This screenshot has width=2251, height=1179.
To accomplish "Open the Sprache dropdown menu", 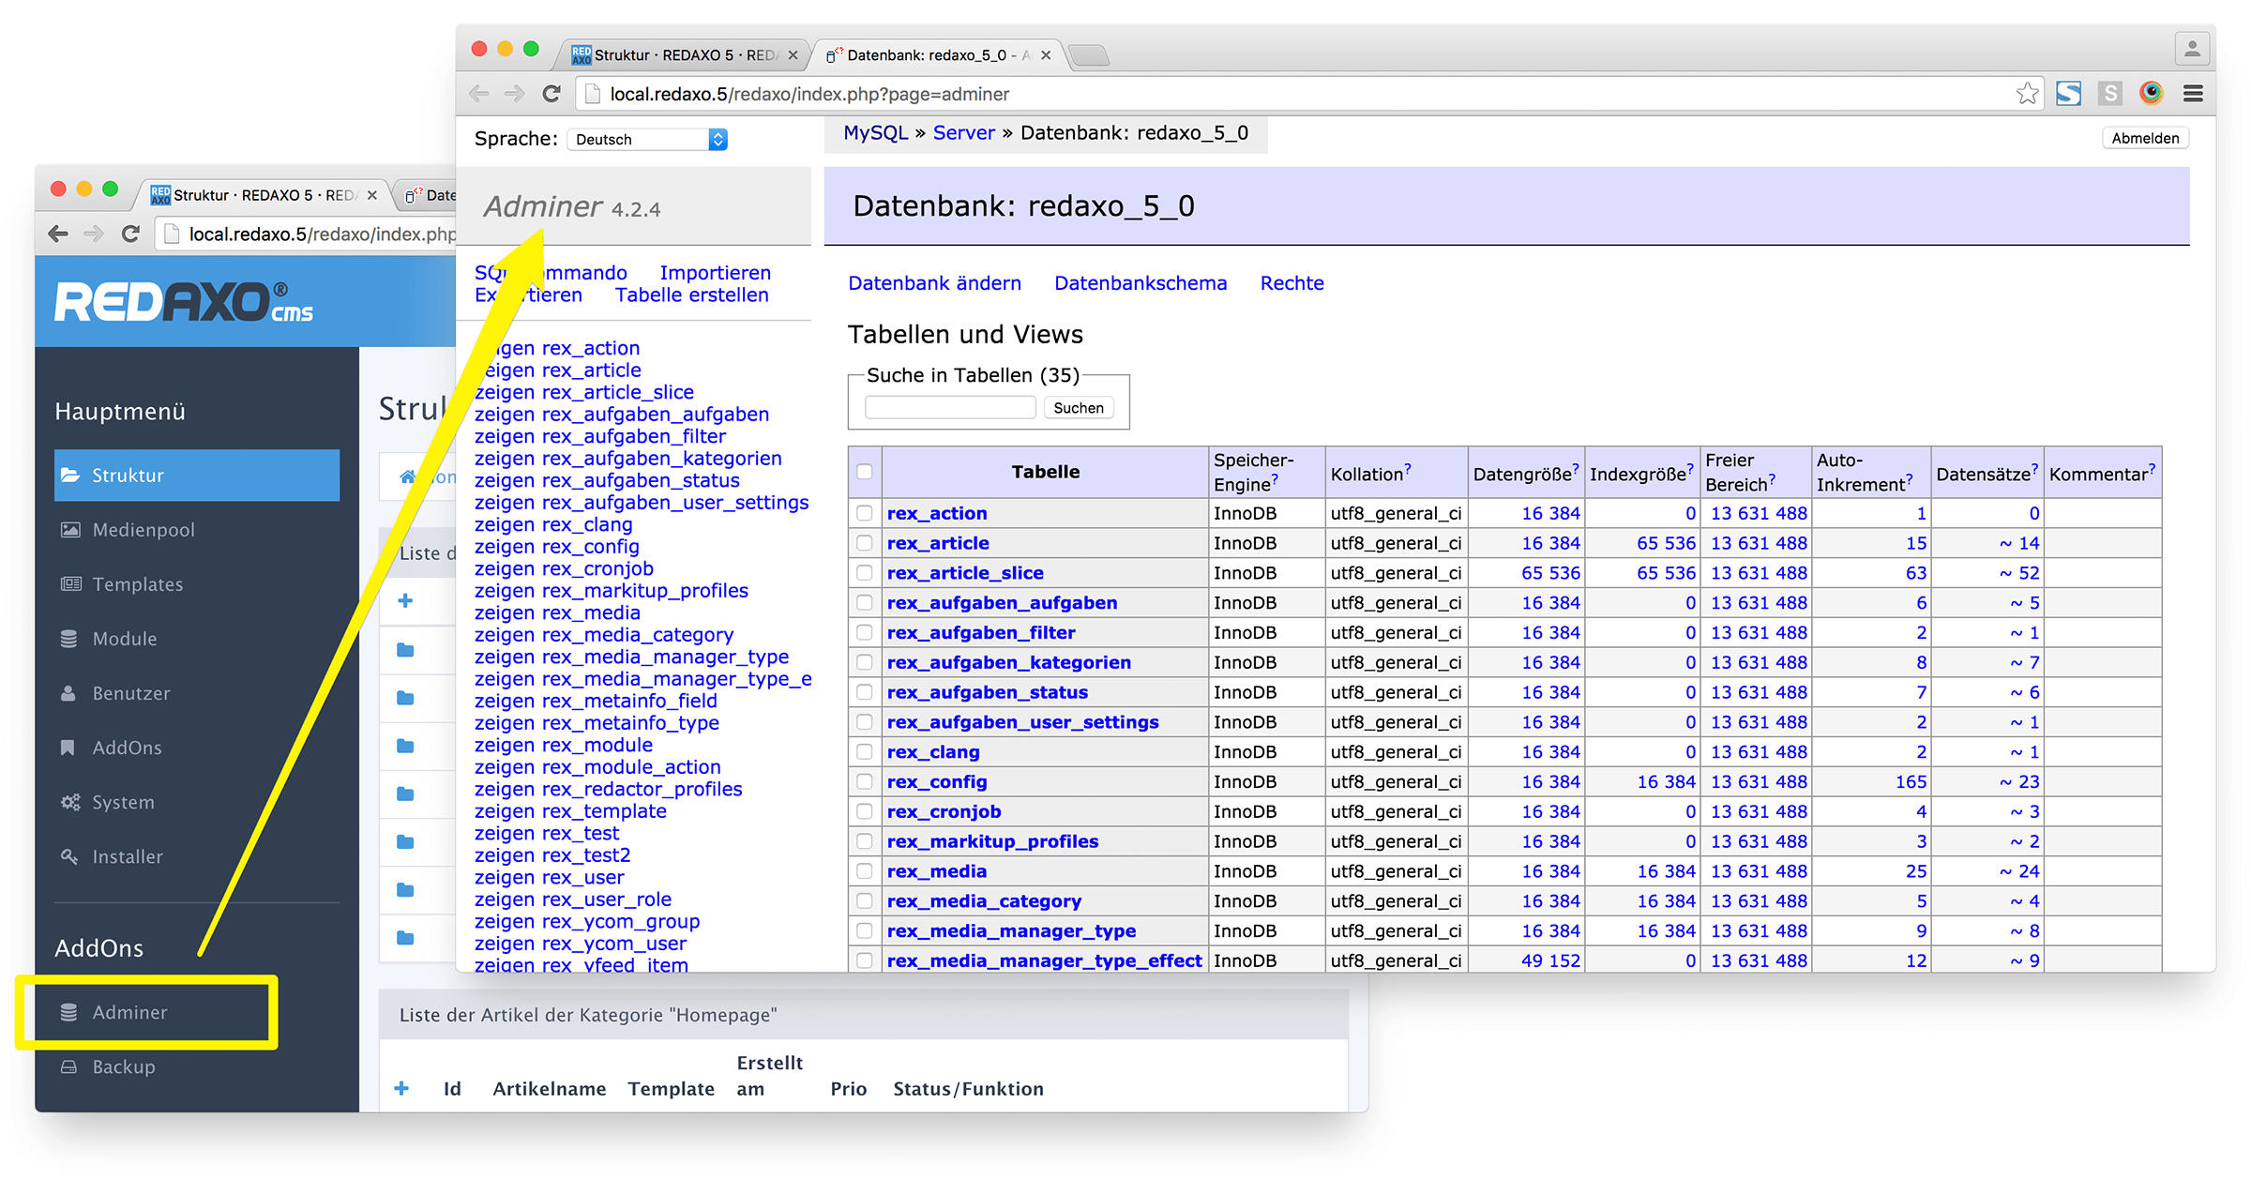I will (x=647, y=139).
